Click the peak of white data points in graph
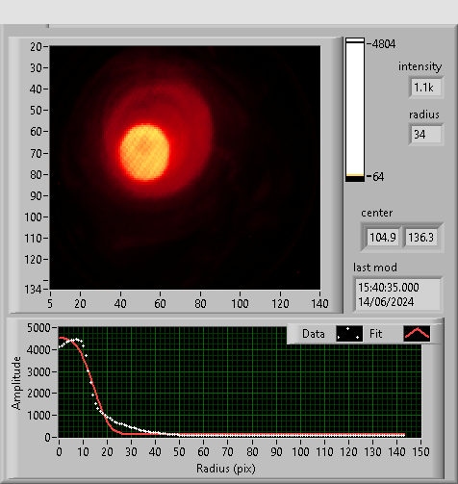Image resolution: width=458 pixels, height=484 pixels. 76,340
